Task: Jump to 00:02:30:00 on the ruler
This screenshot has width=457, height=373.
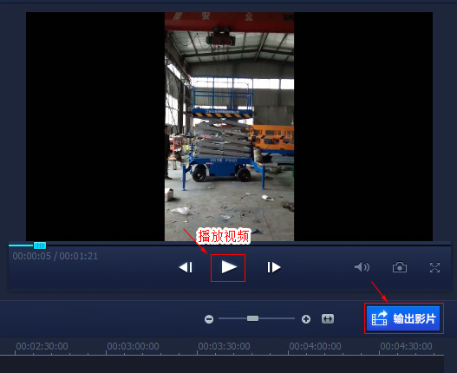Action: [x=42, y=346]
